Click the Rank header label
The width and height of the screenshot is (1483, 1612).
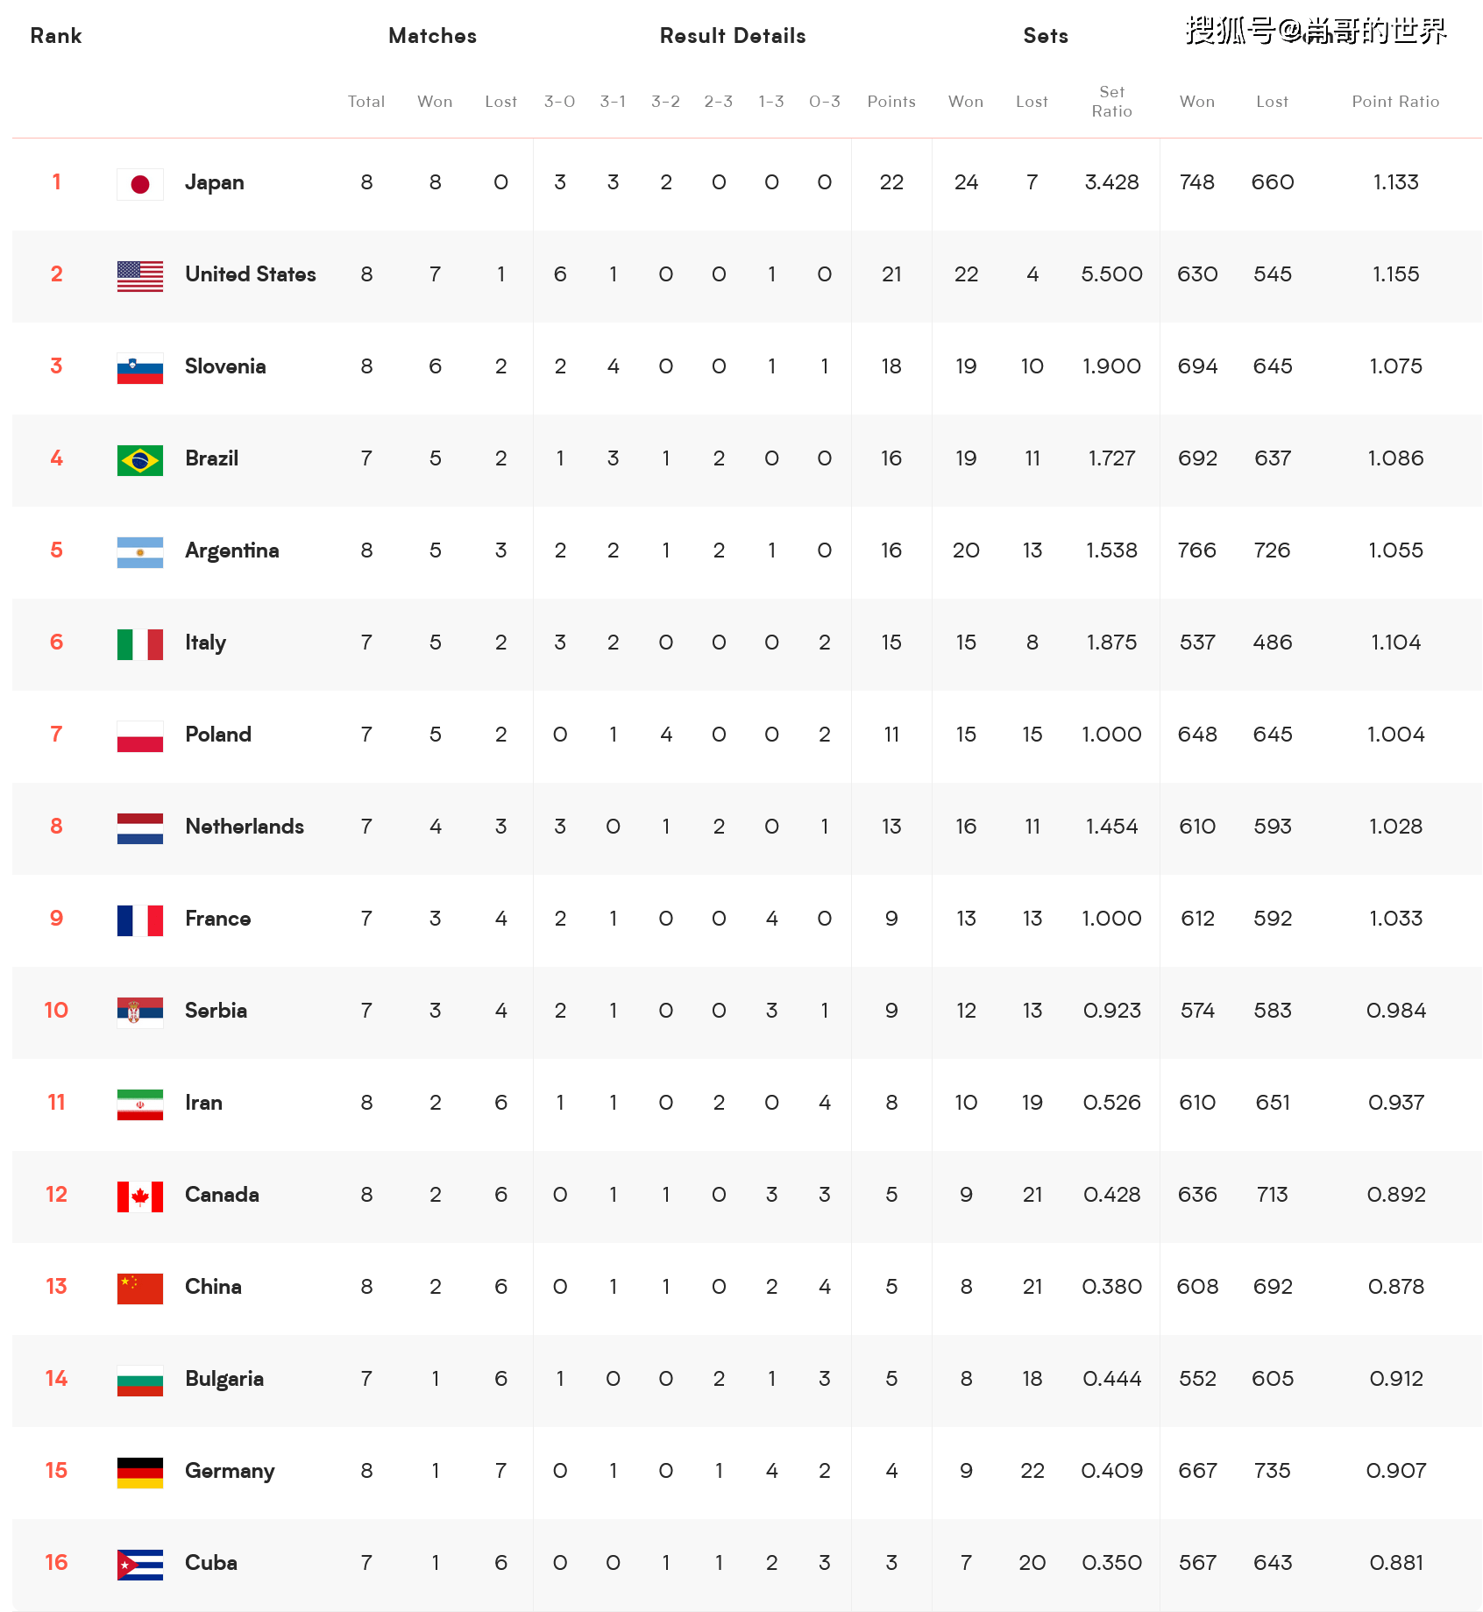pyautogui.click(x=56, y=36)
